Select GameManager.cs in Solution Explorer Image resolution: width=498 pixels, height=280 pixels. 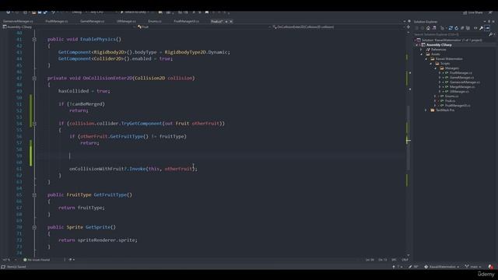(461, 78)
